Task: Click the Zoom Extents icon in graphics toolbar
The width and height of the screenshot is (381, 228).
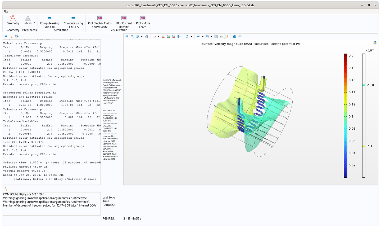Action: click(x=146, y=36)
